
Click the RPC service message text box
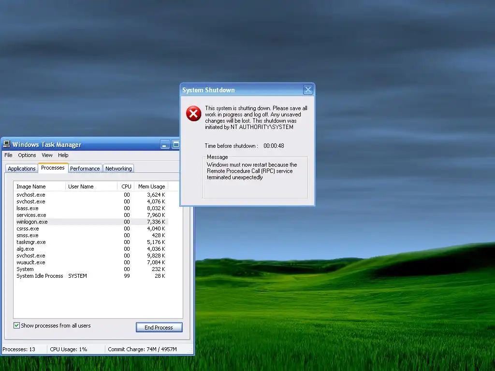255,178
